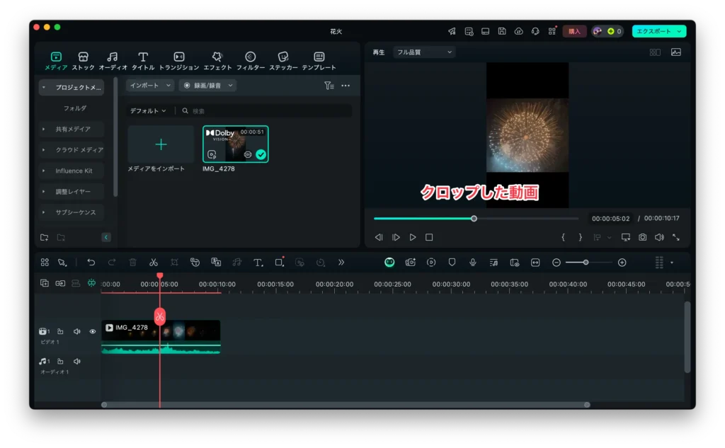Click the timeline zoom slider
Image resolution: width=725 pixels, height=448 pixels.
pos(586,263)
